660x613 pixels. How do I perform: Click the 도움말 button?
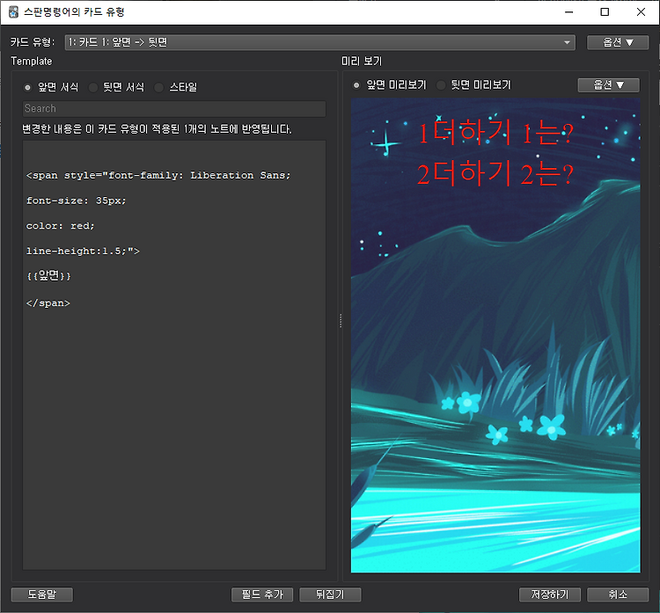click(41, 594)
